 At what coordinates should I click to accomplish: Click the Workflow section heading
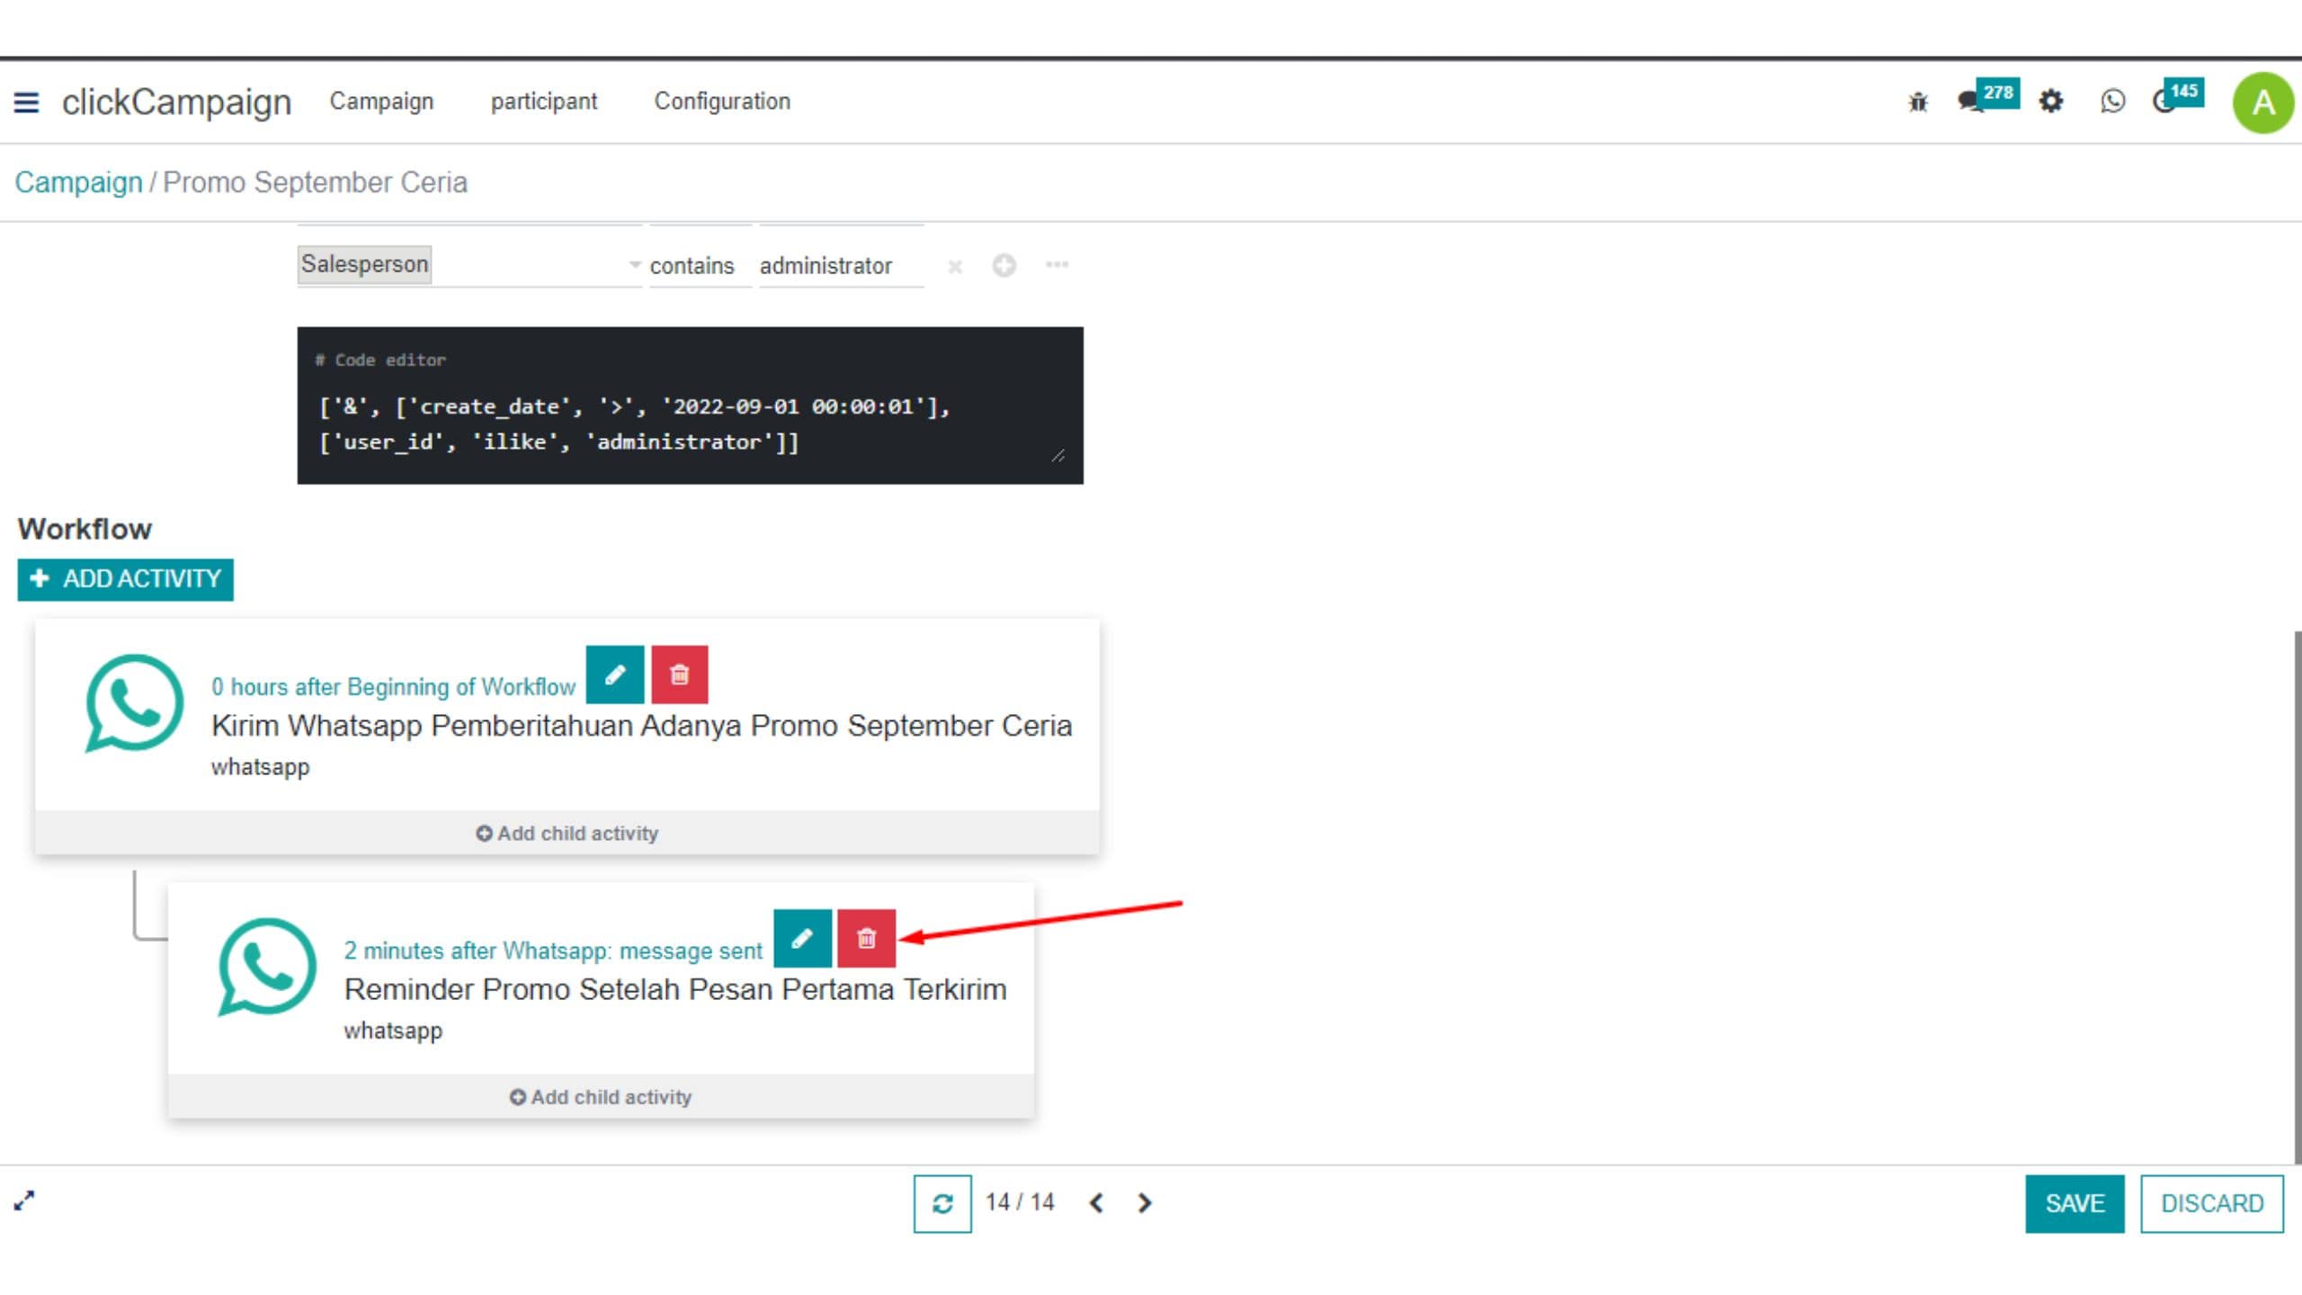point(85,529)
